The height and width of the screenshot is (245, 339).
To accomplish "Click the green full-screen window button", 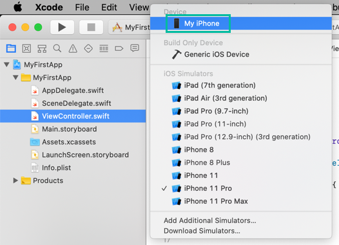I will click(38, 27).
